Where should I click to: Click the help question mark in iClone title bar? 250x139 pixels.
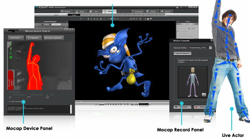tap(186, 8)
